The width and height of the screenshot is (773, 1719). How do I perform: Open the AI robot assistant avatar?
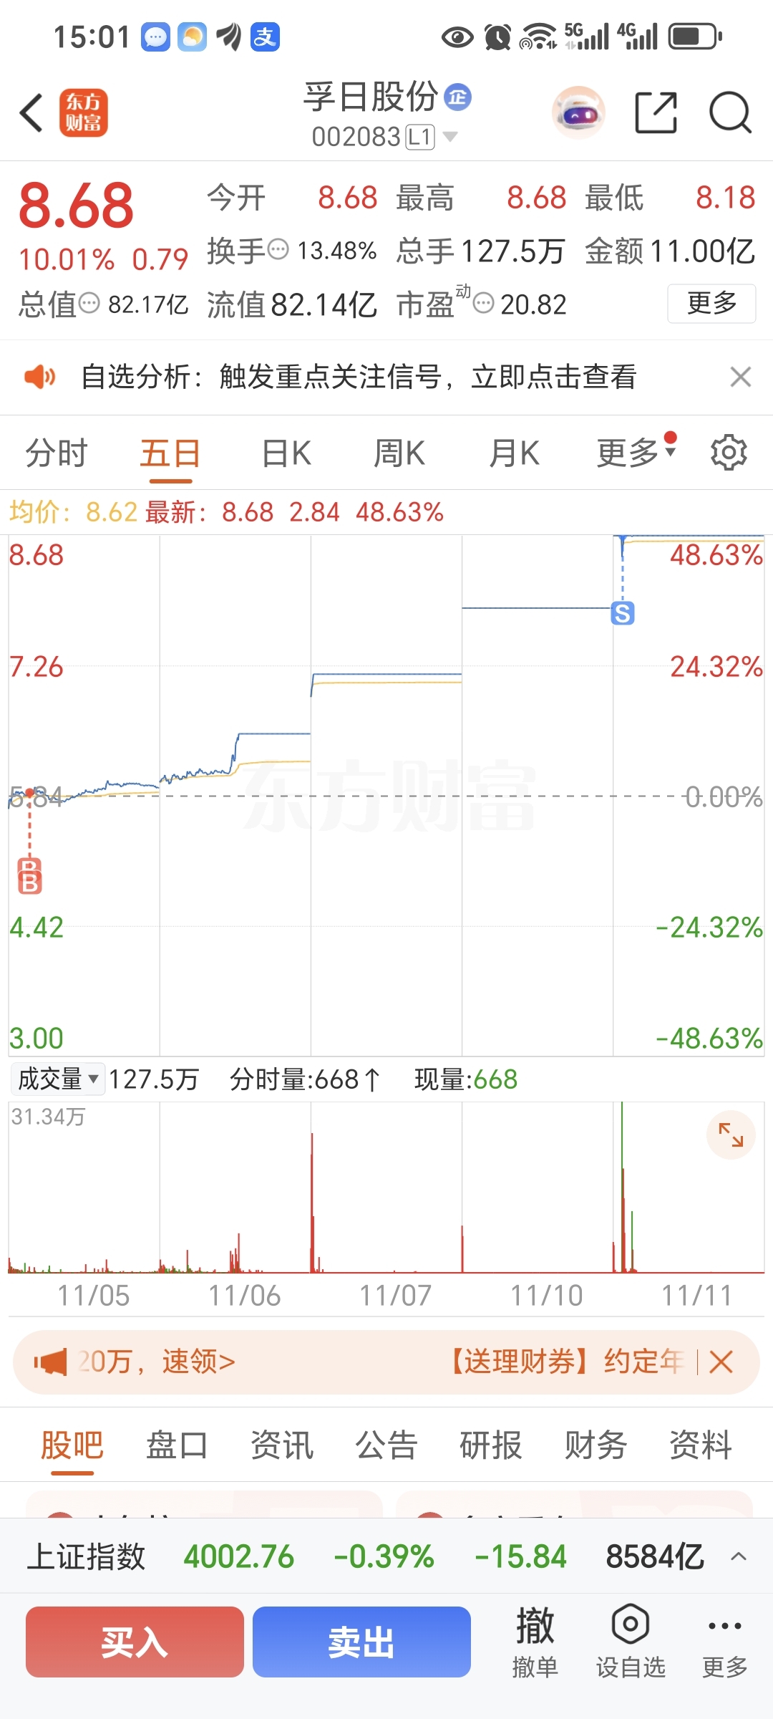tap(578, 113)
